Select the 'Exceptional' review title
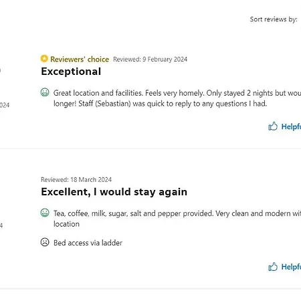 [71, 72]
